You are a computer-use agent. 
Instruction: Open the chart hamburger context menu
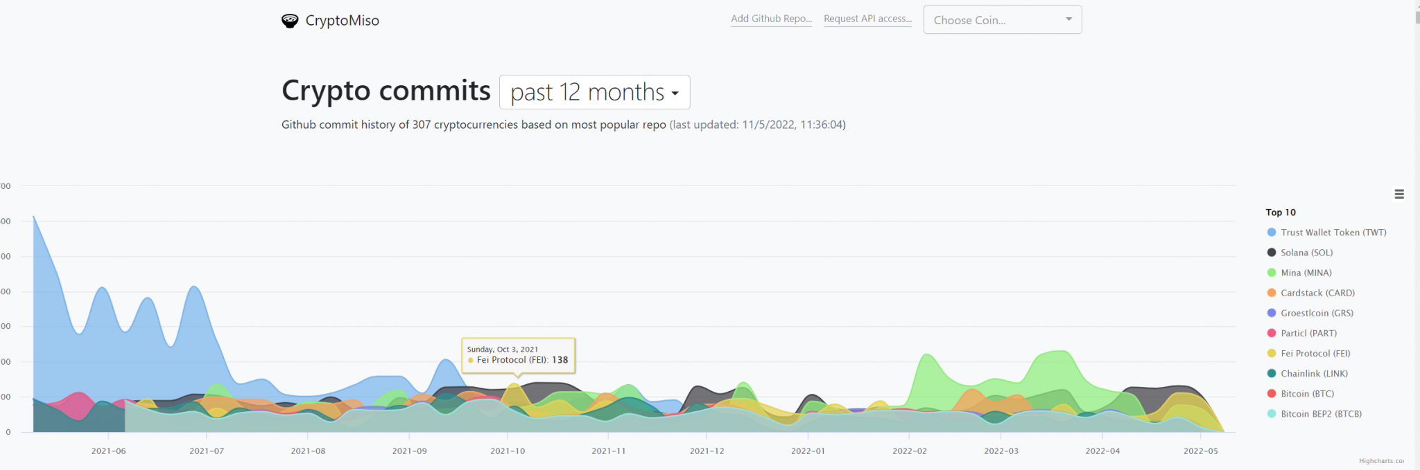point(1399,195)
